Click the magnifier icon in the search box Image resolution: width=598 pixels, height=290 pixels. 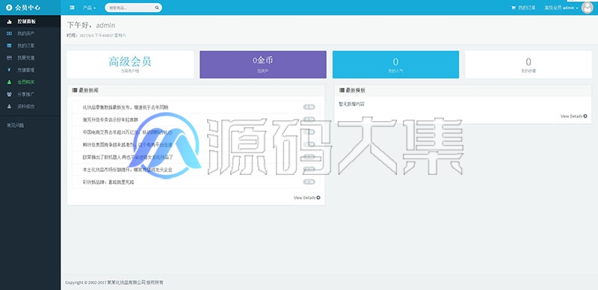(x=157, y=7)
